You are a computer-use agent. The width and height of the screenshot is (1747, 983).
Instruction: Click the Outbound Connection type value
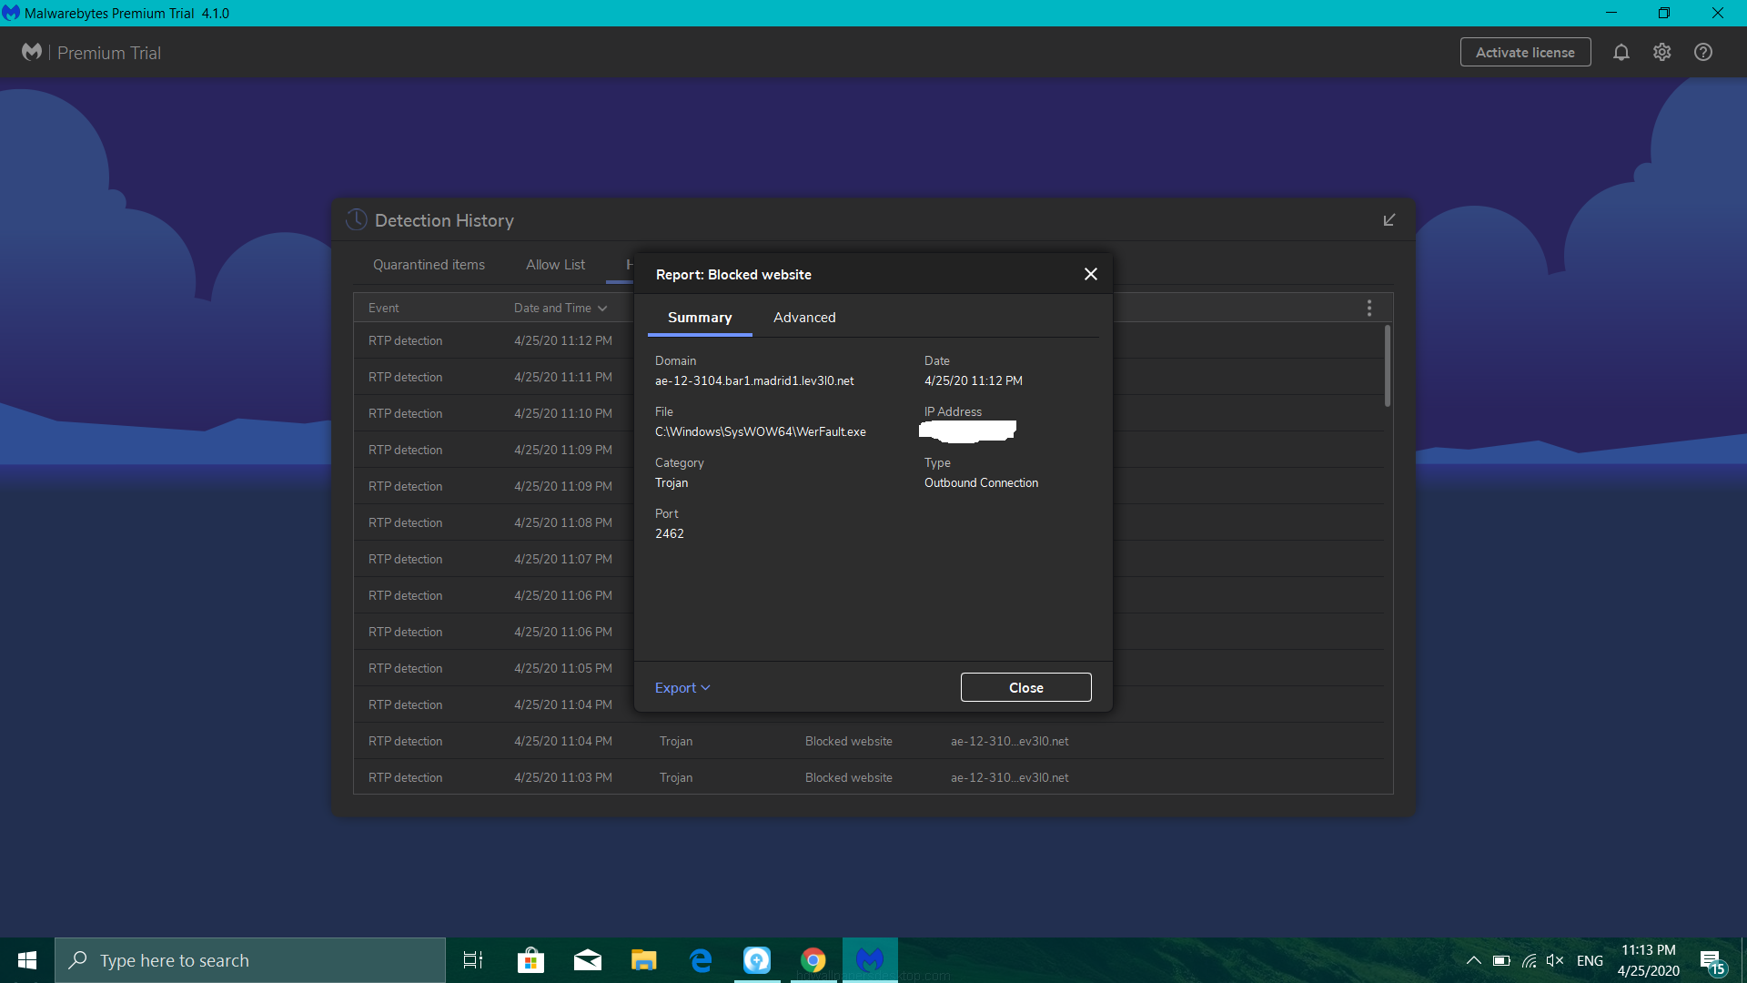[x=981, y=482]
